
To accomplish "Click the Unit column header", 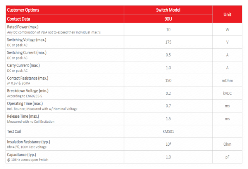I will pos(227,14).
